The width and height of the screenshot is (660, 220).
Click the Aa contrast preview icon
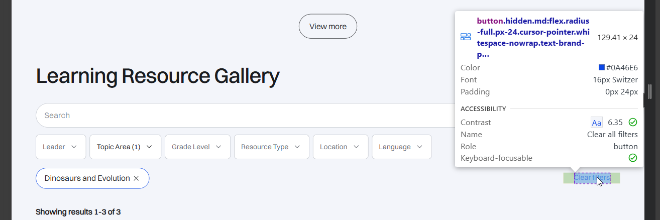(x=596, y=123)
